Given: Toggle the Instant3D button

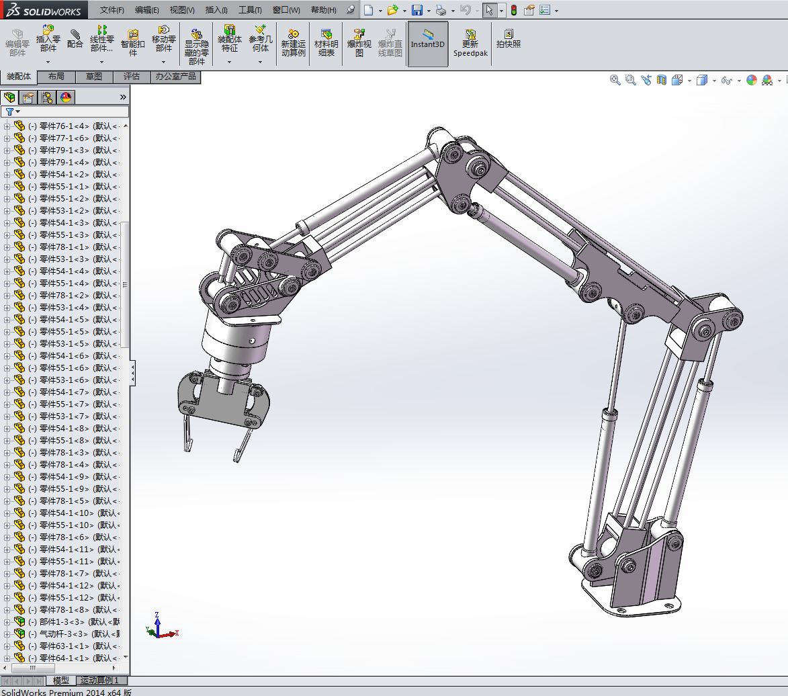Looking at the screenshot, I should tap(427, 43).
